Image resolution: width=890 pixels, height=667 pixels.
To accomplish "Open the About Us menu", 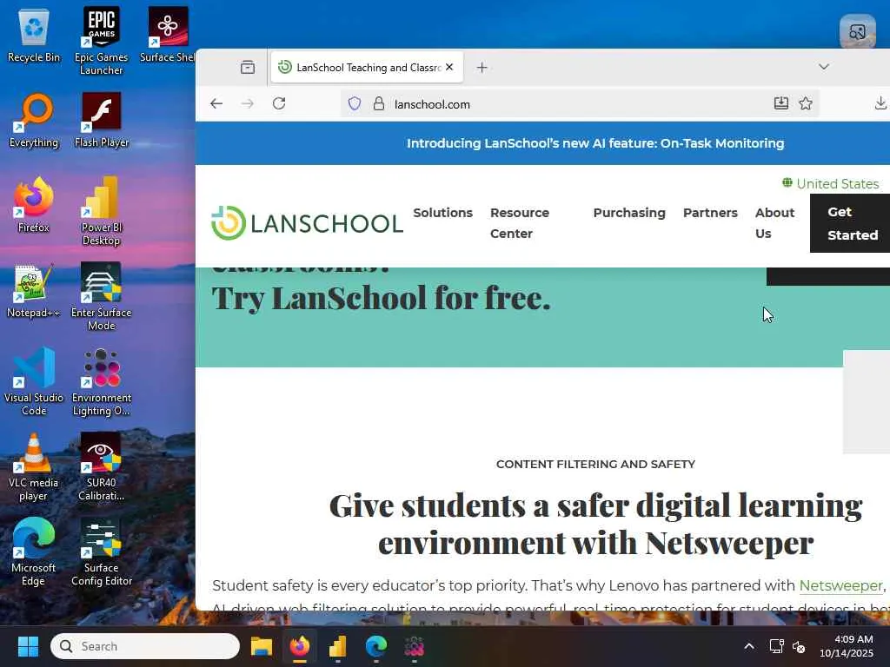I will (774, 223).
